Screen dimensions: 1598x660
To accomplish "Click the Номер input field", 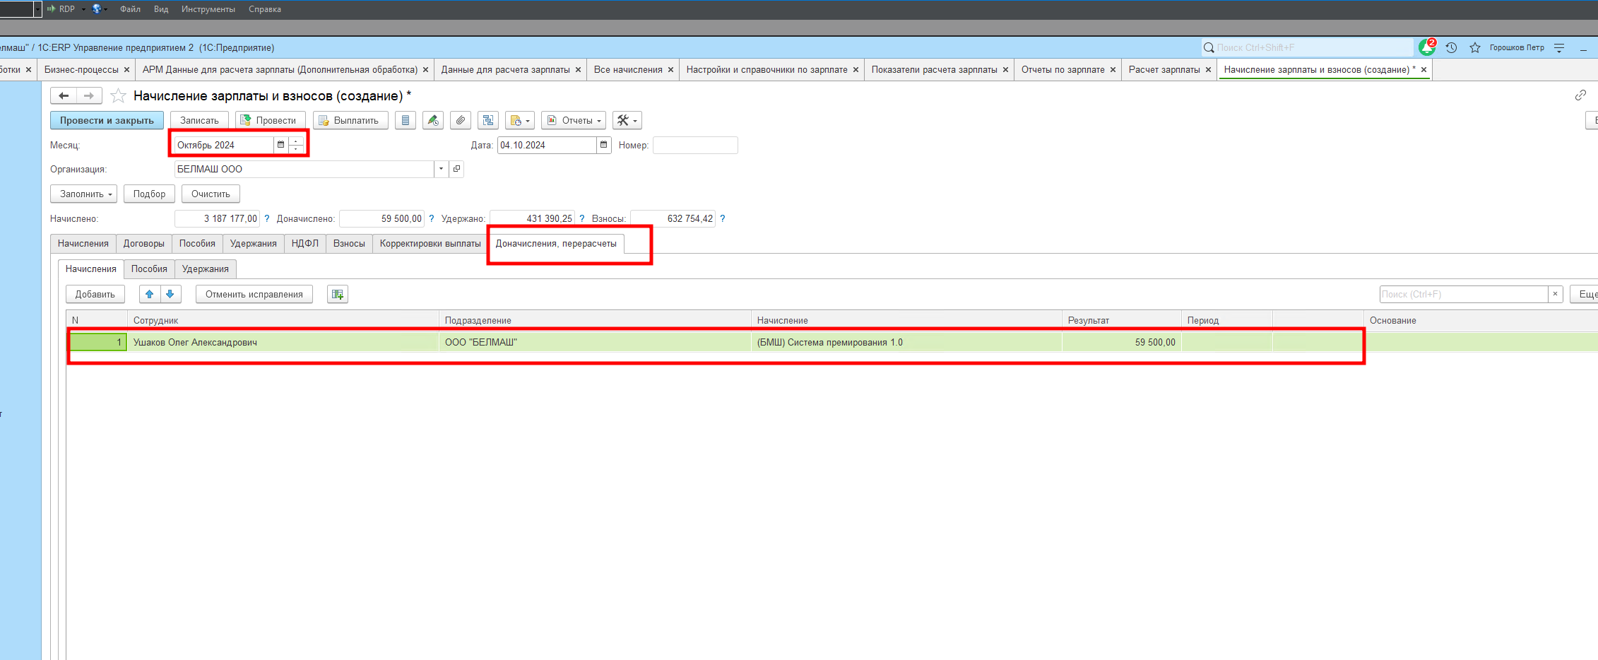I will click(695, 146).
